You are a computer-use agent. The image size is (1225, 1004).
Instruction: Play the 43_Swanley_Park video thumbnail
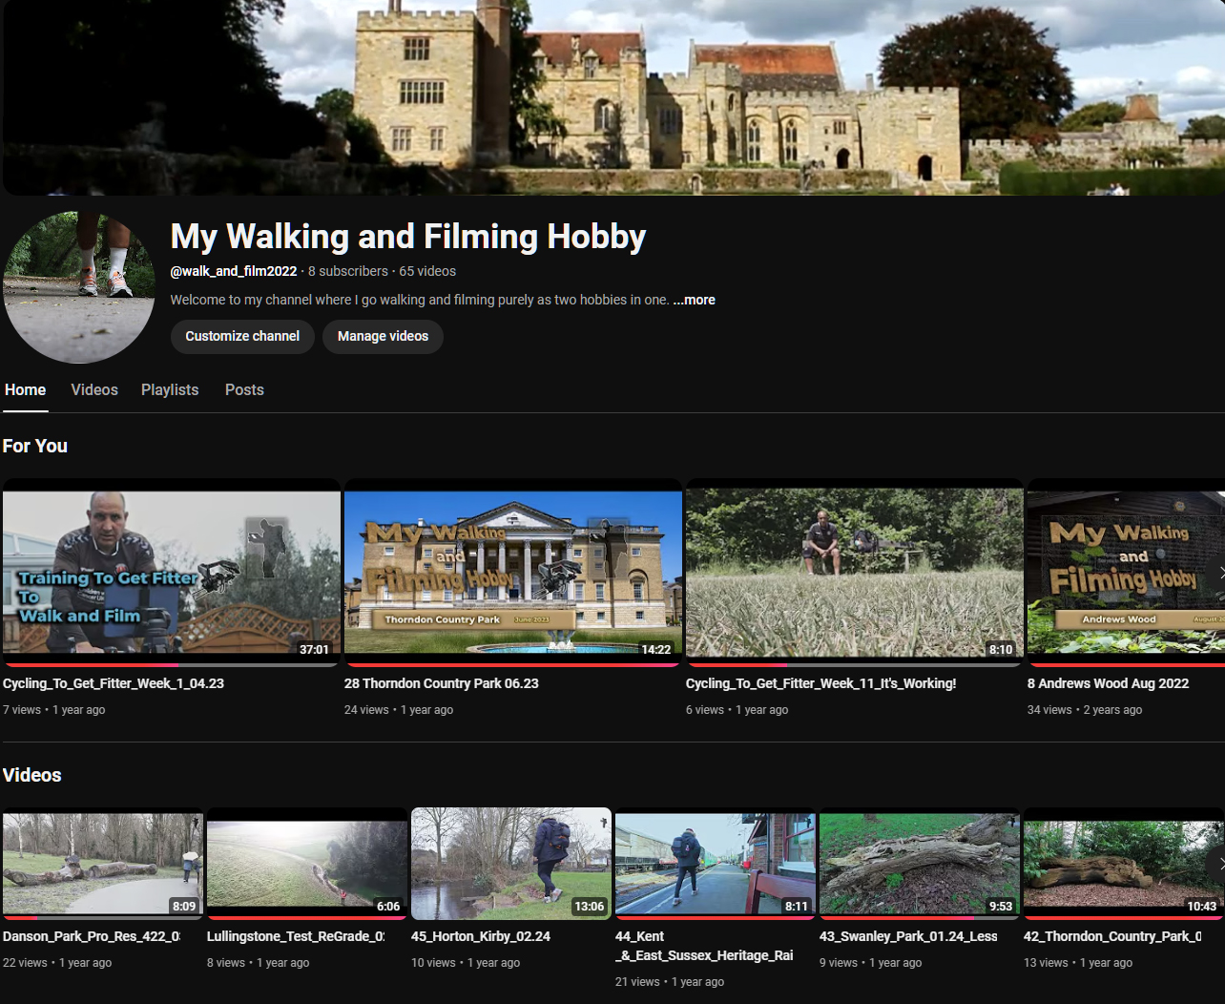point(919,863)
